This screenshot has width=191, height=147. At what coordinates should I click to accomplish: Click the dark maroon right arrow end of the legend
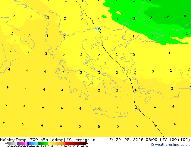[x=86, y=143]
